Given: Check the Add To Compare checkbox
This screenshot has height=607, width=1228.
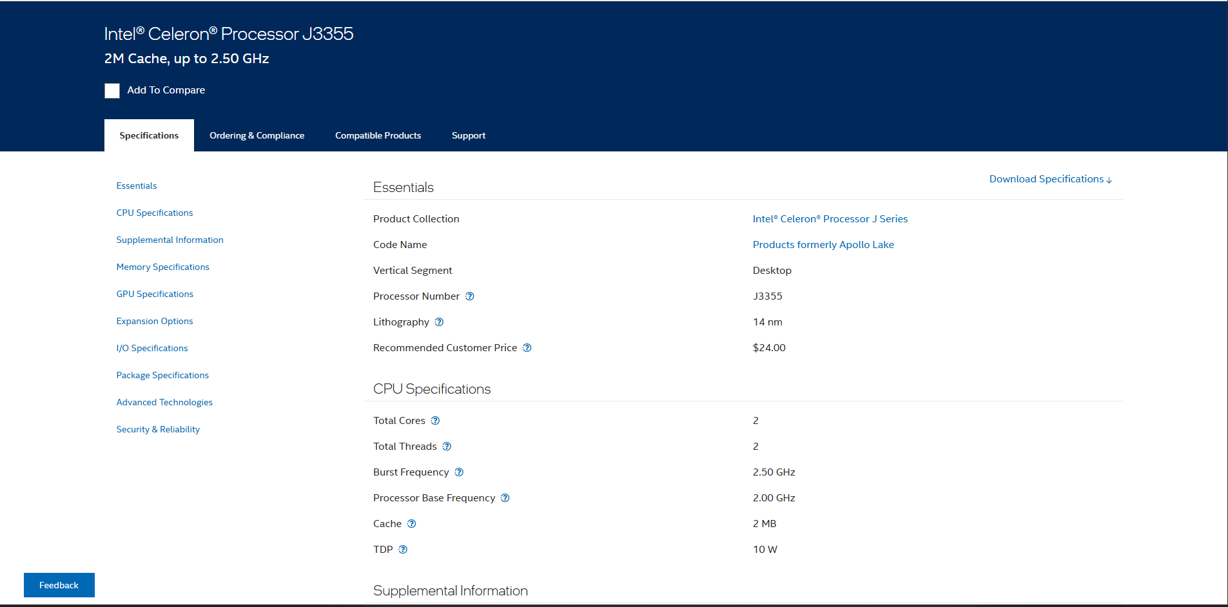Looking at the screenshot, I should (112, 91).
